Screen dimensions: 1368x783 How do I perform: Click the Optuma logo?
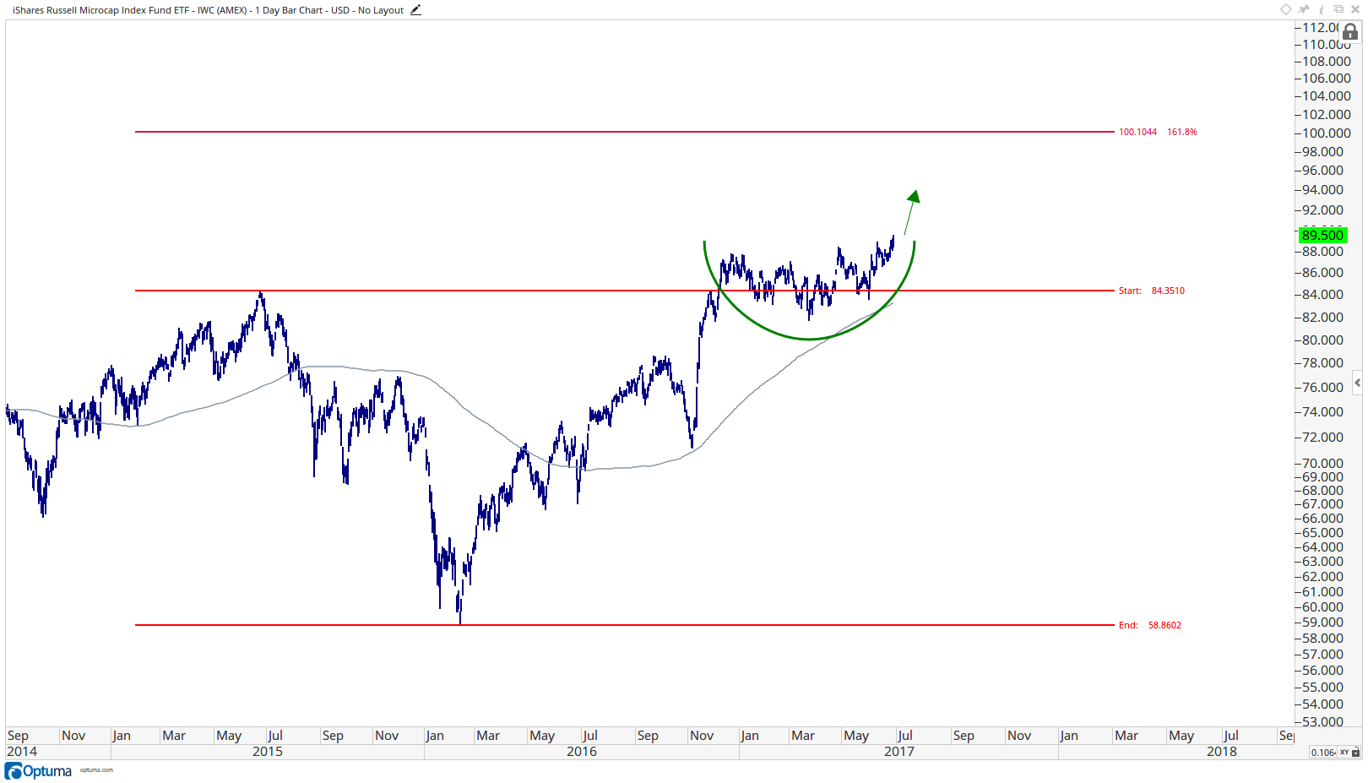pos(39,771)
